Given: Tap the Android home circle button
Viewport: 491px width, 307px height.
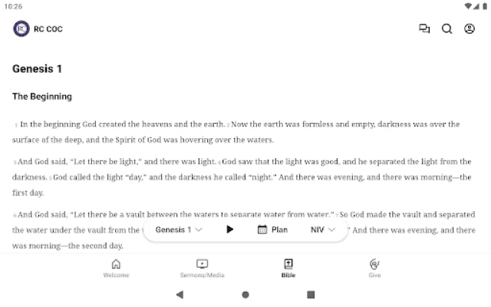Looking at the screenshot, I should point(245,295).
